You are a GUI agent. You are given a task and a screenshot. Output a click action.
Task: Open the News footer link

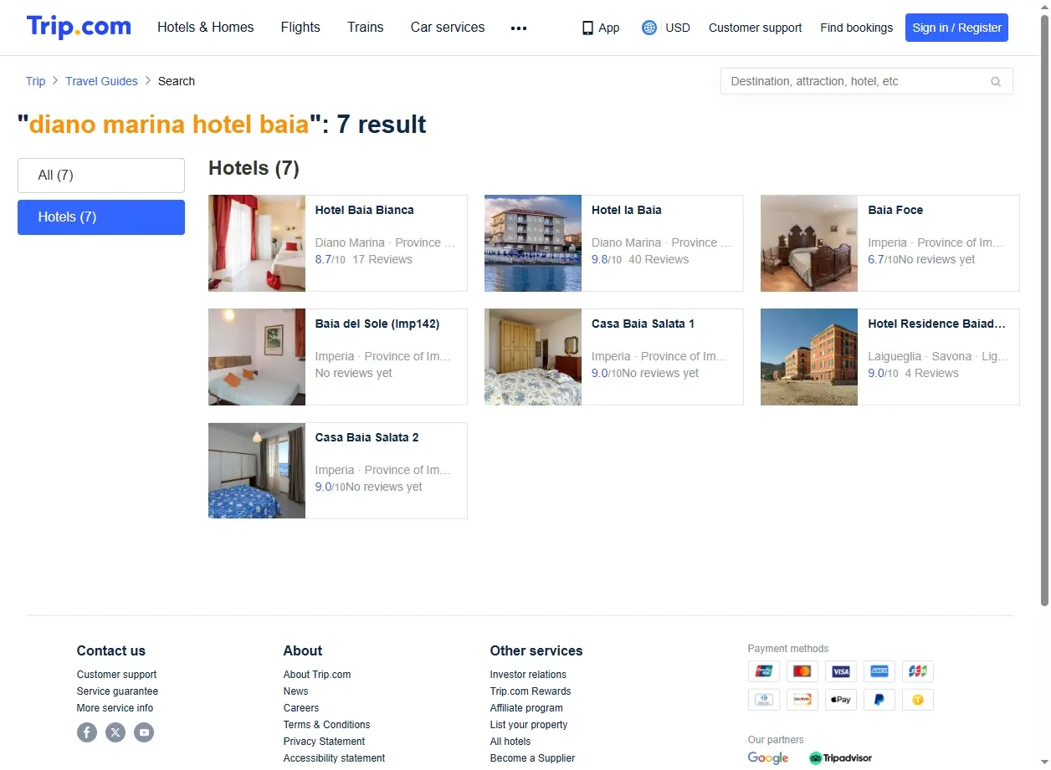(x=295, y=691)
